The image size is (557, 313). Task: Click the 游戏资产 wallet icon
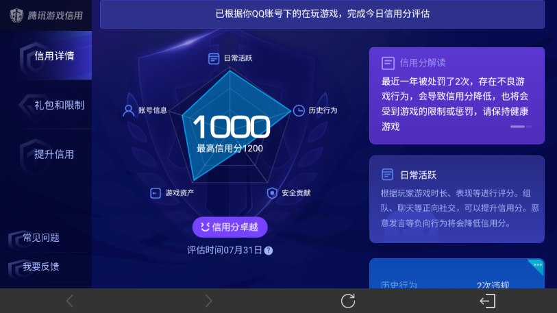(156, 193)
